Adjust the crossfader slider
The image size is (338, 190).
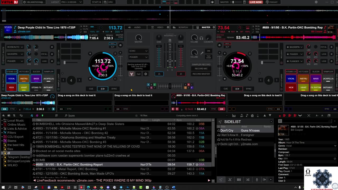point(170,86)
